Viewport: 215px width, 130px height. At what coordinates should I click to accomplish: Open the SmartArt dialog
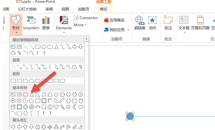pyautogui.click(x=31, y=23)
